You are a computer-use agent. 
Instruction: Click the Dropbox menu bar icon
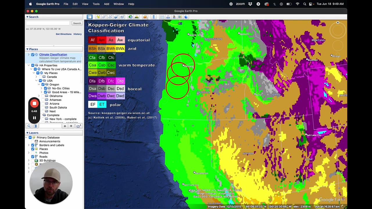(250, 4)
